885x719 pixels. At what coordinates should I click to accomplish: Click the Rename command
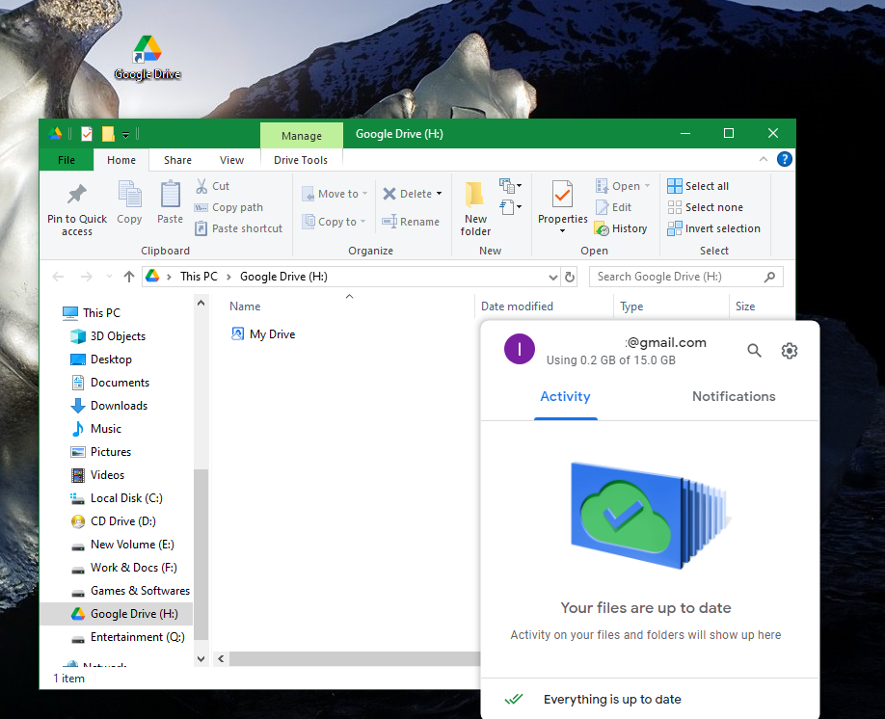click(x=411, y=222)
